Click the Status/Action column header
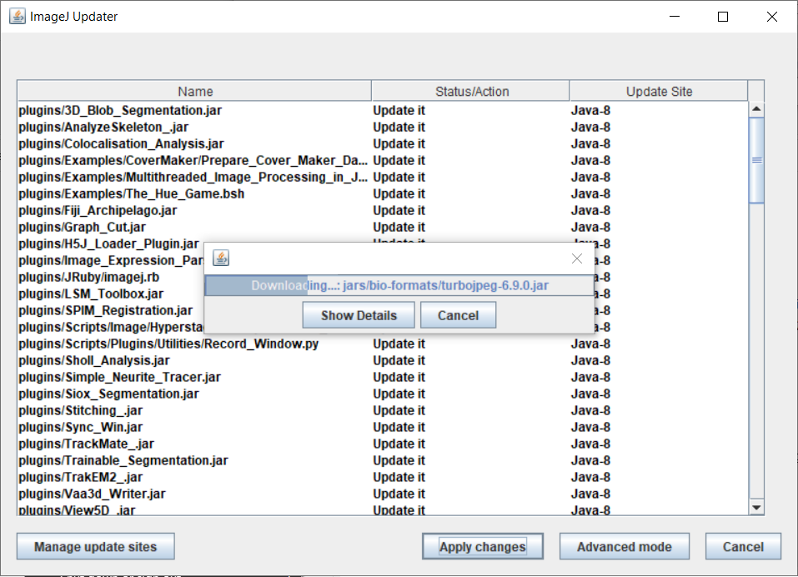The width and height of the screenshot is (798, 577). pos(471,92)
